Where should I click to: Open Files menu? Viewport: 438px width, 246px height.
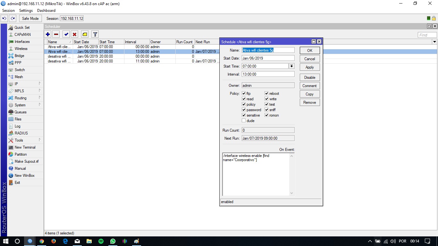coord(25,119)
